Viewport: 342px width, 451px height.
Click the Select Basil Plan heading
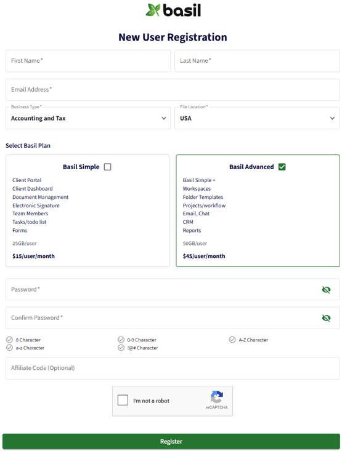[28, 146]
